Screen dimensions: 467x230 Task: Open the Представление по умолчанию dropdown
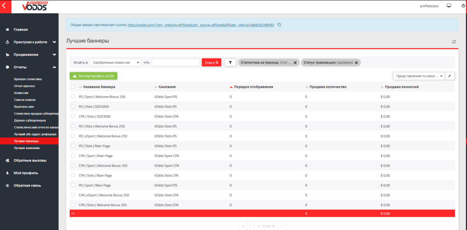coord(419,76)
